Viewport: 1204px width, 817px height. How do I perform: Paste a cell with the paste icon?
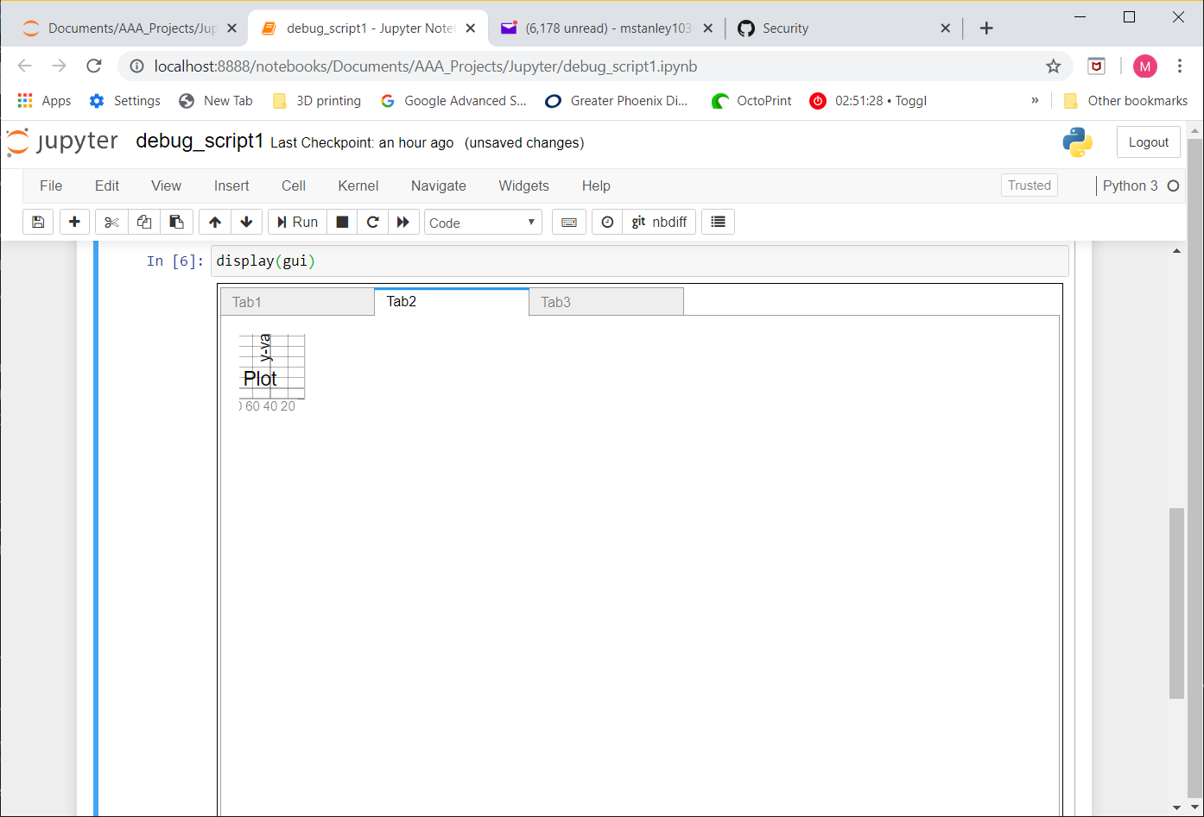[176, 222]
